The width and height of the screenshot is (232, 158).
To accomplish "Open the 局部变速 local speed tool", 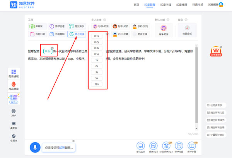I will point(57,26).
